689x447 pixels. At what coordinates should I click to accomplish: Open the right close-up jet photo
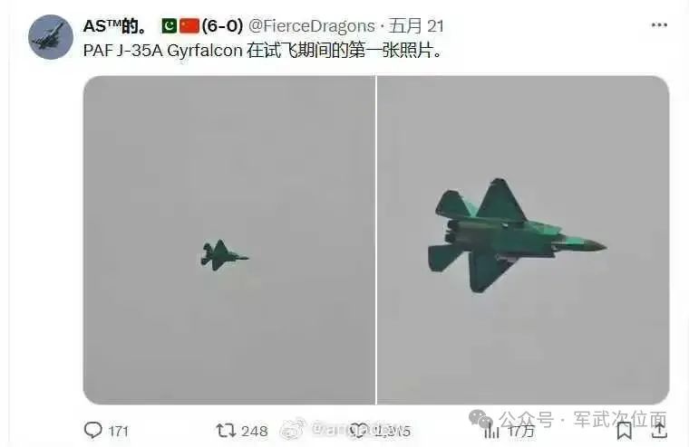523,240
